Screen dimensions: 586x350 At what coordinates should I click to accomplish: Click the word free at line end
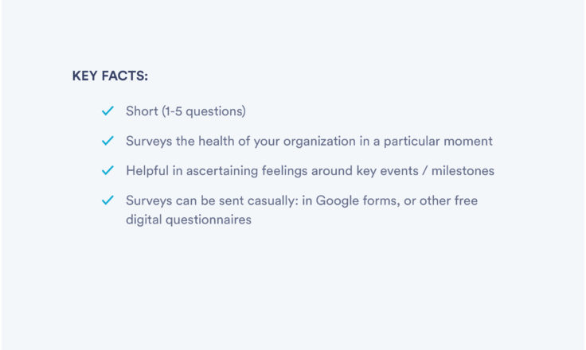pyautogui.click(x=466, y=200)
